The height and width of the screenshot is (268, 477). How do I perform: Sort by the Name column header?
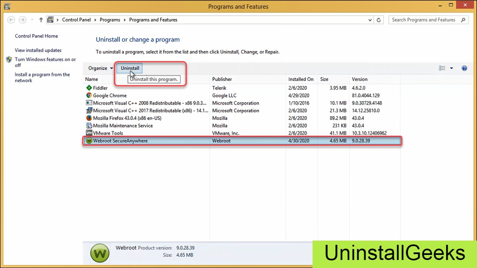click(x=92, y=79)
